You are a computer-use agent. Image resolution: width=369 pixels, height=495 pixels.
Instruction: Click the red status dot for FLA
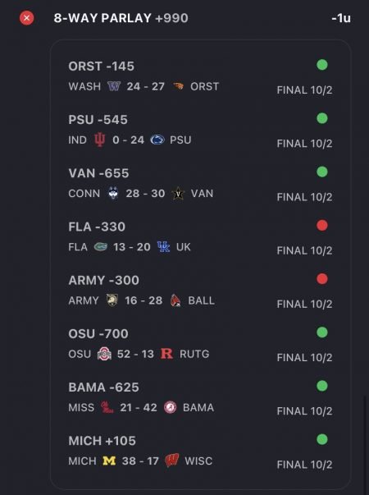(322, 226)
